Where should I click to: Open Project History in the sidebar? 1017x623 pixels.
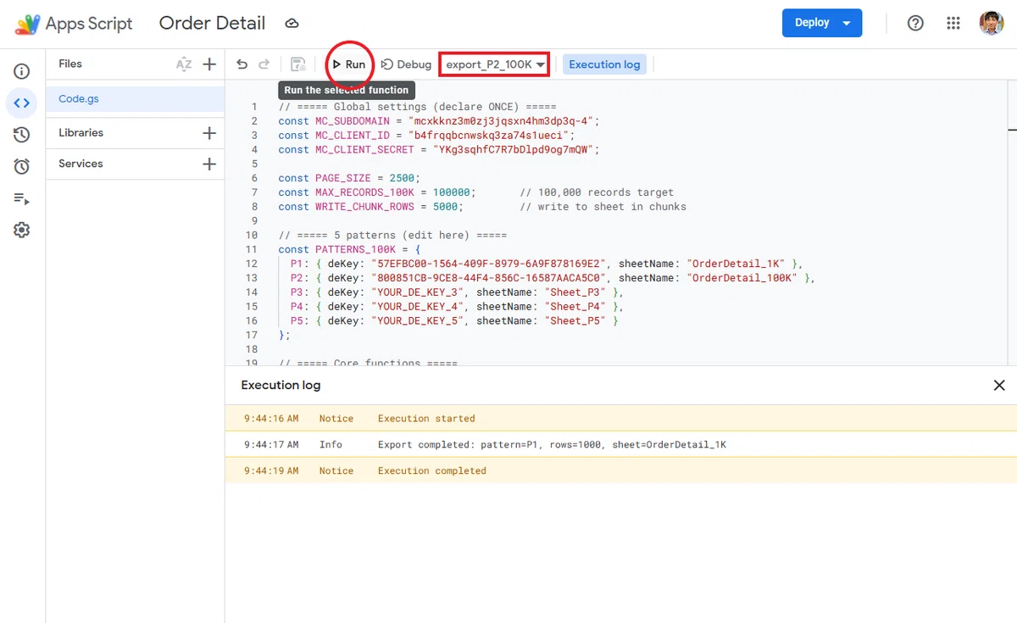[22, 135]
